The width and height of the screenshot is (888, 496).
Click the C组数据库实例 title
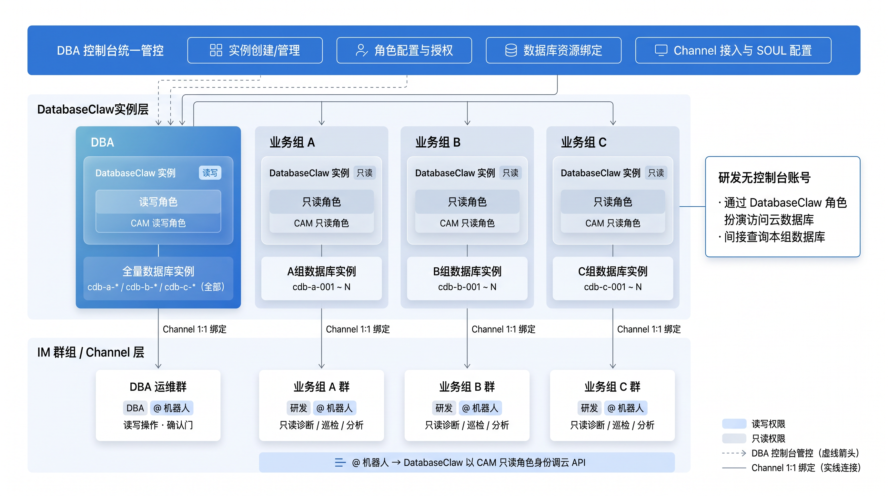click(x=612, y=272)
